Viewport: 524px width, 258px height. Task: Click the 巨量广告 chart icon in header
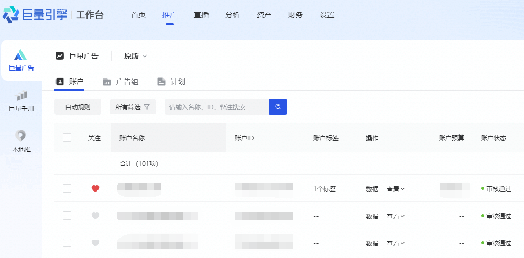[60, 56]
